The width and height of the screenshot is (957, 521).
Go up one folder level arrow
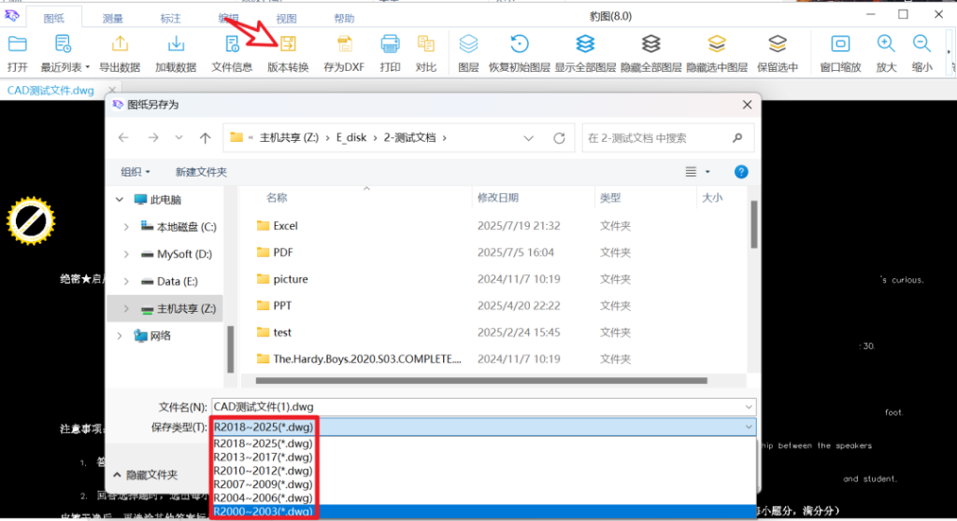tap(205, 138)
